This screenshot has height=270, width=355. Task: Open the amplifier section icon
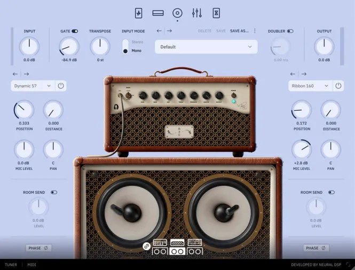[x=158, y=13]
